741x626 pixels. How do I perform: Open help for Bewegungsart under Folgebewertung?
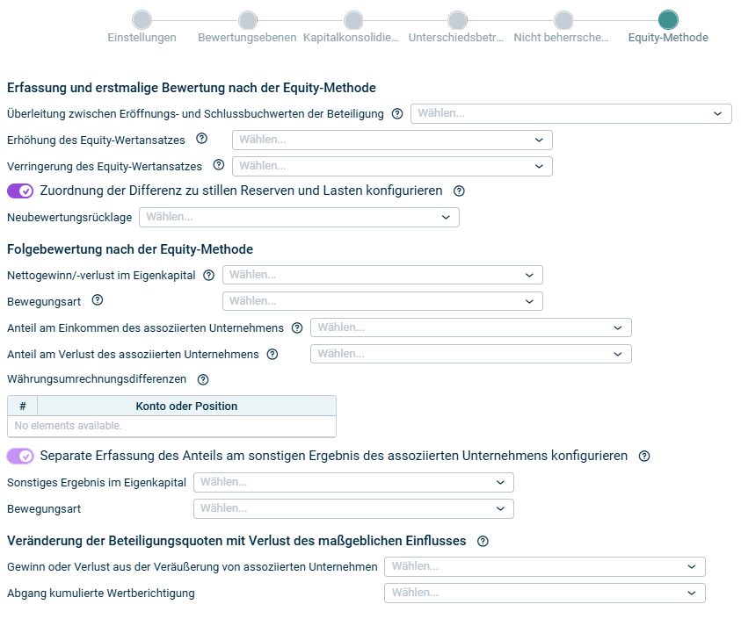pos(98,300)
